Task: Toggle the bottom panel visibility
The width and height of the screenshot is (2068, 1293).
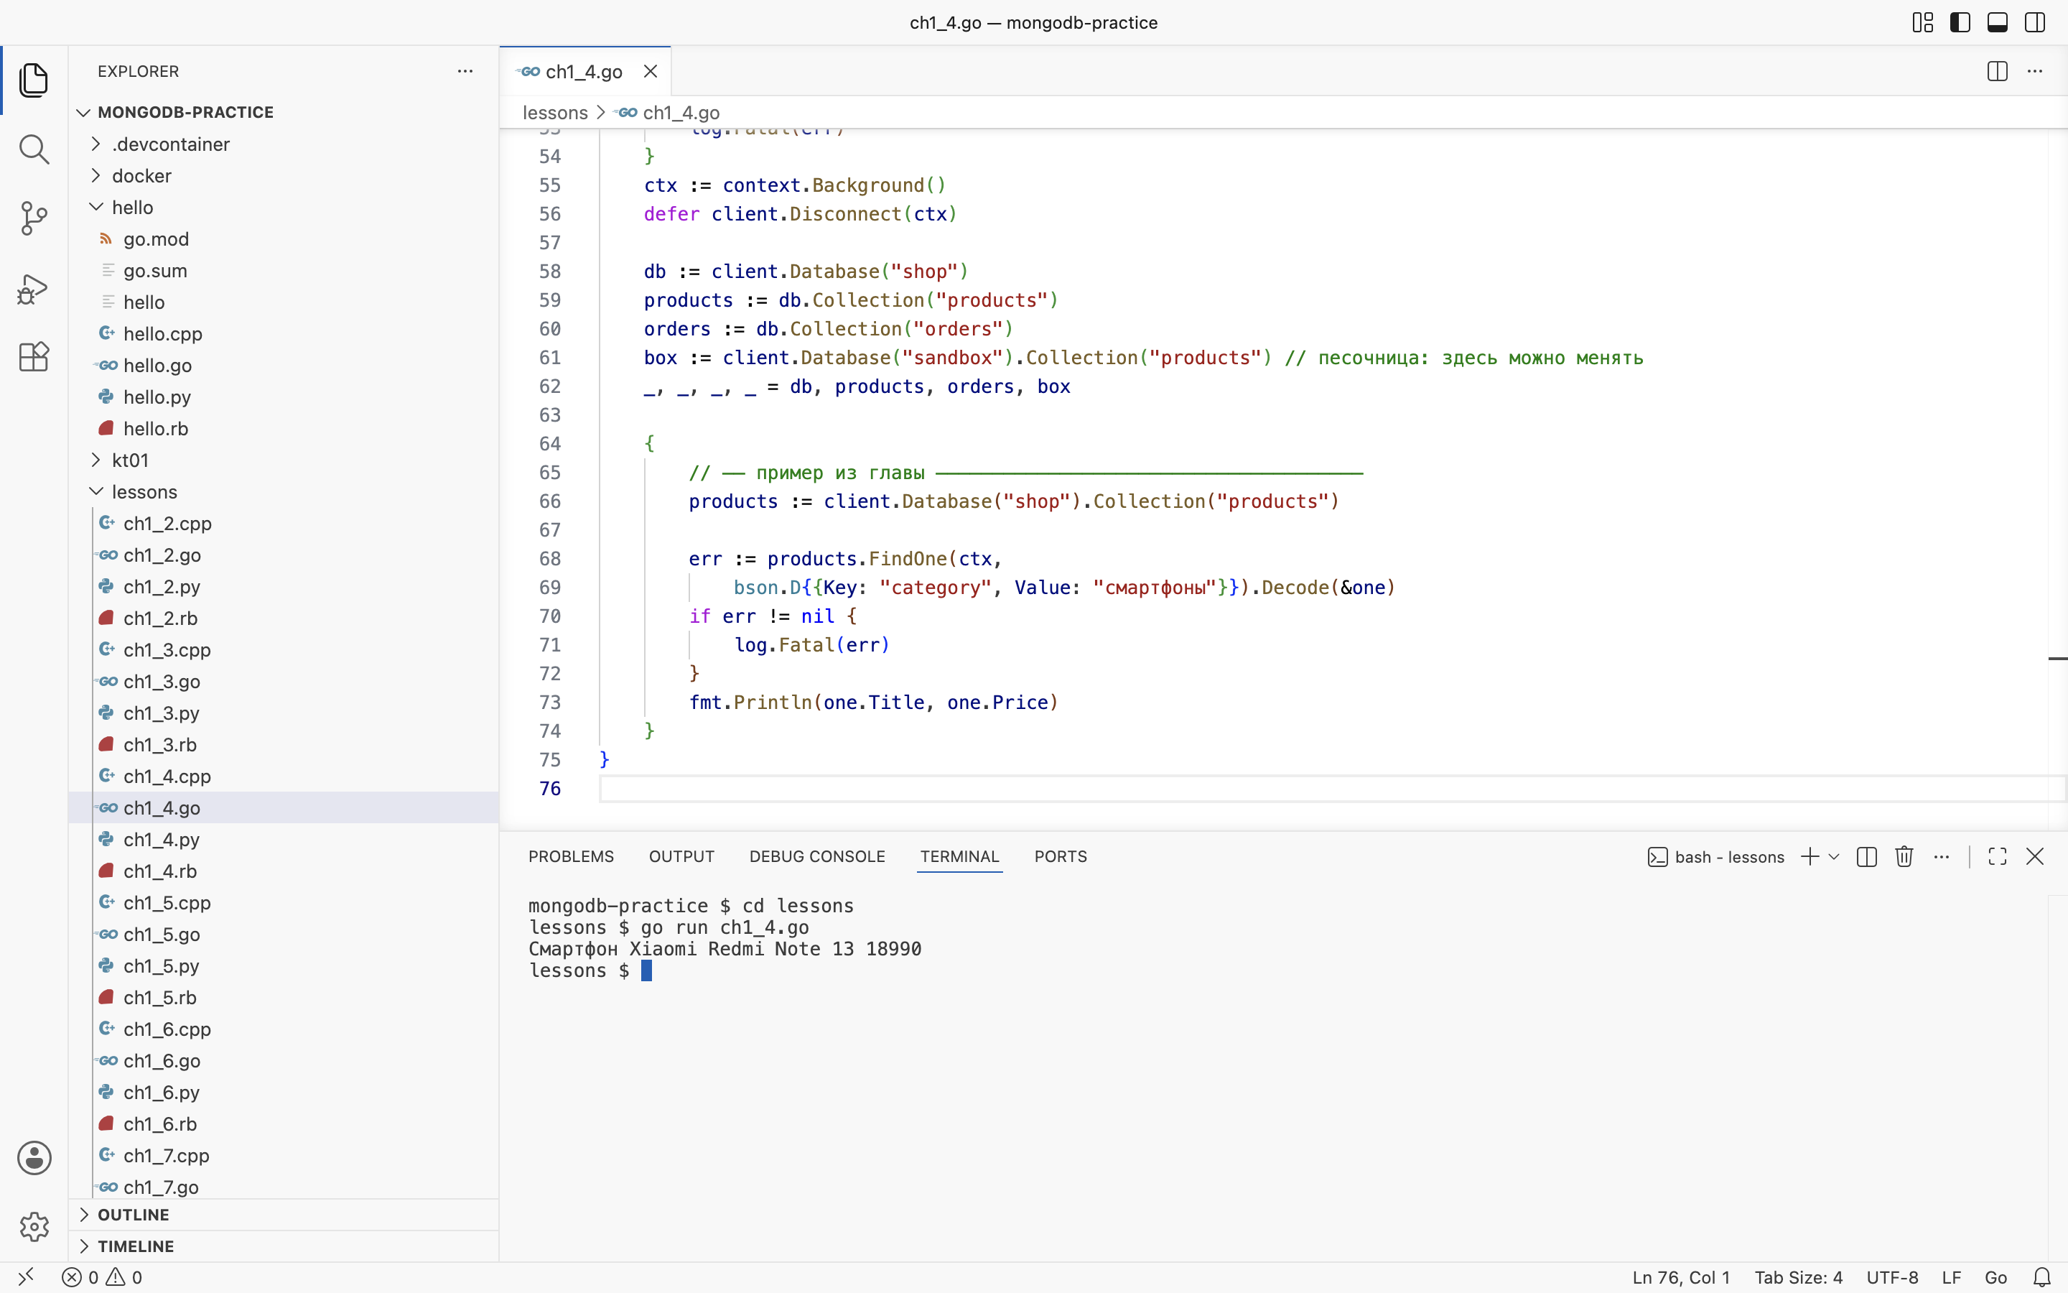Action: click(x=1997, y=22)
